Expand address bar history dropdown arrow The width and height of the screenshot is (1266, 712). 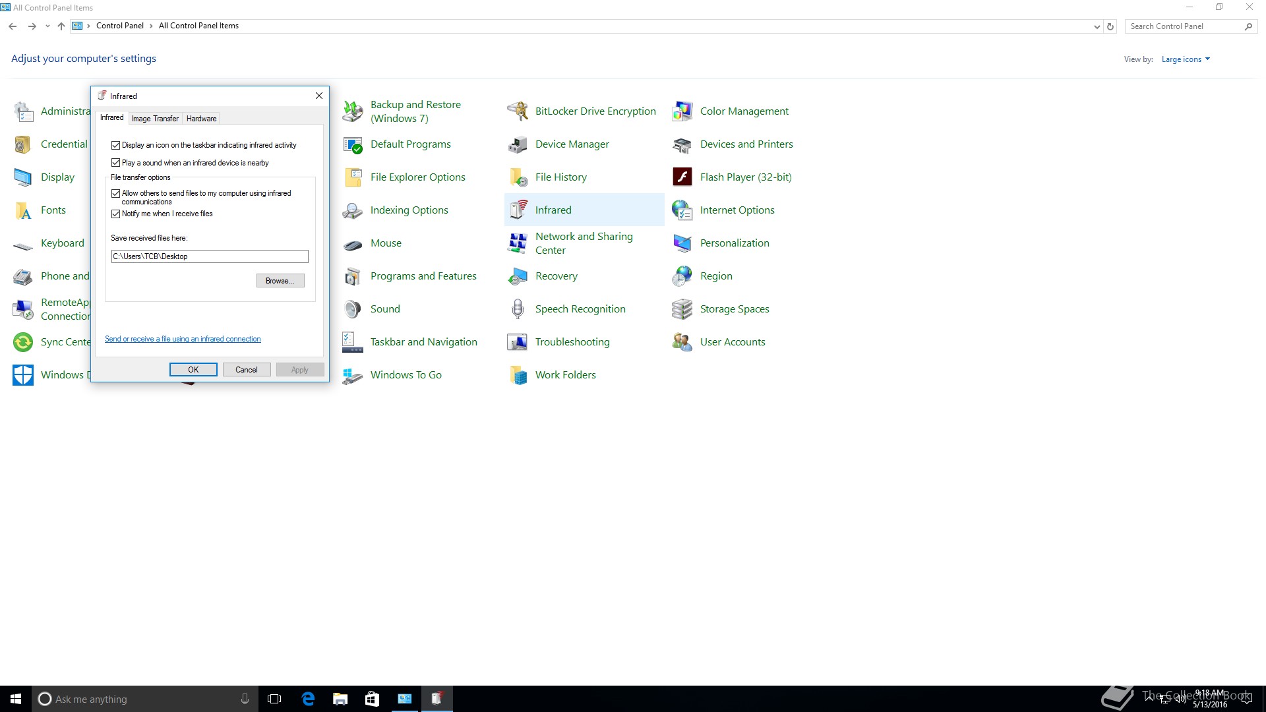pyautogui.click(x=1097, y=26)
